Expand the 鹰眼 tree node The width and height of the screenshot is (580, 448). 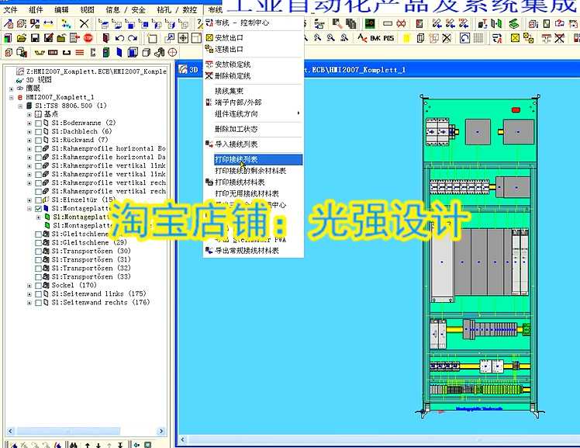coord(11,89)
